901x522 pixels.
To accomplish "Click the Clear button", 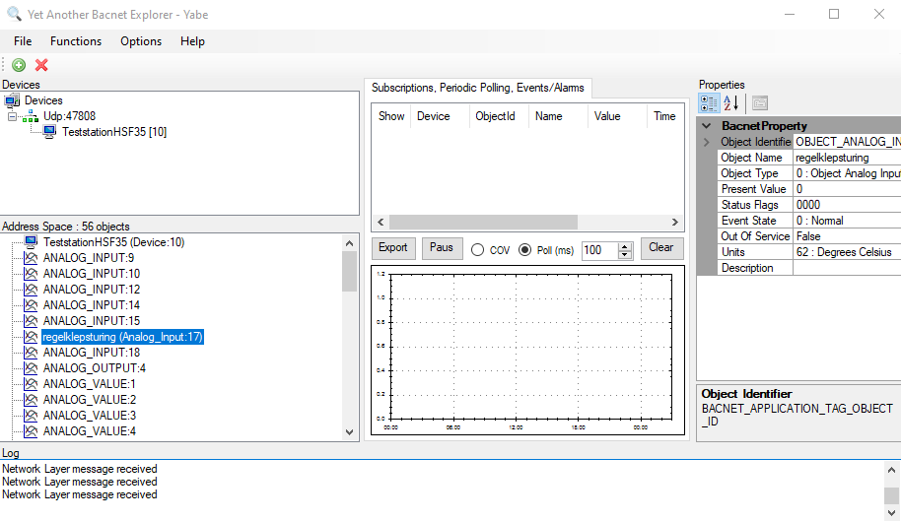I will pos(661,248).
